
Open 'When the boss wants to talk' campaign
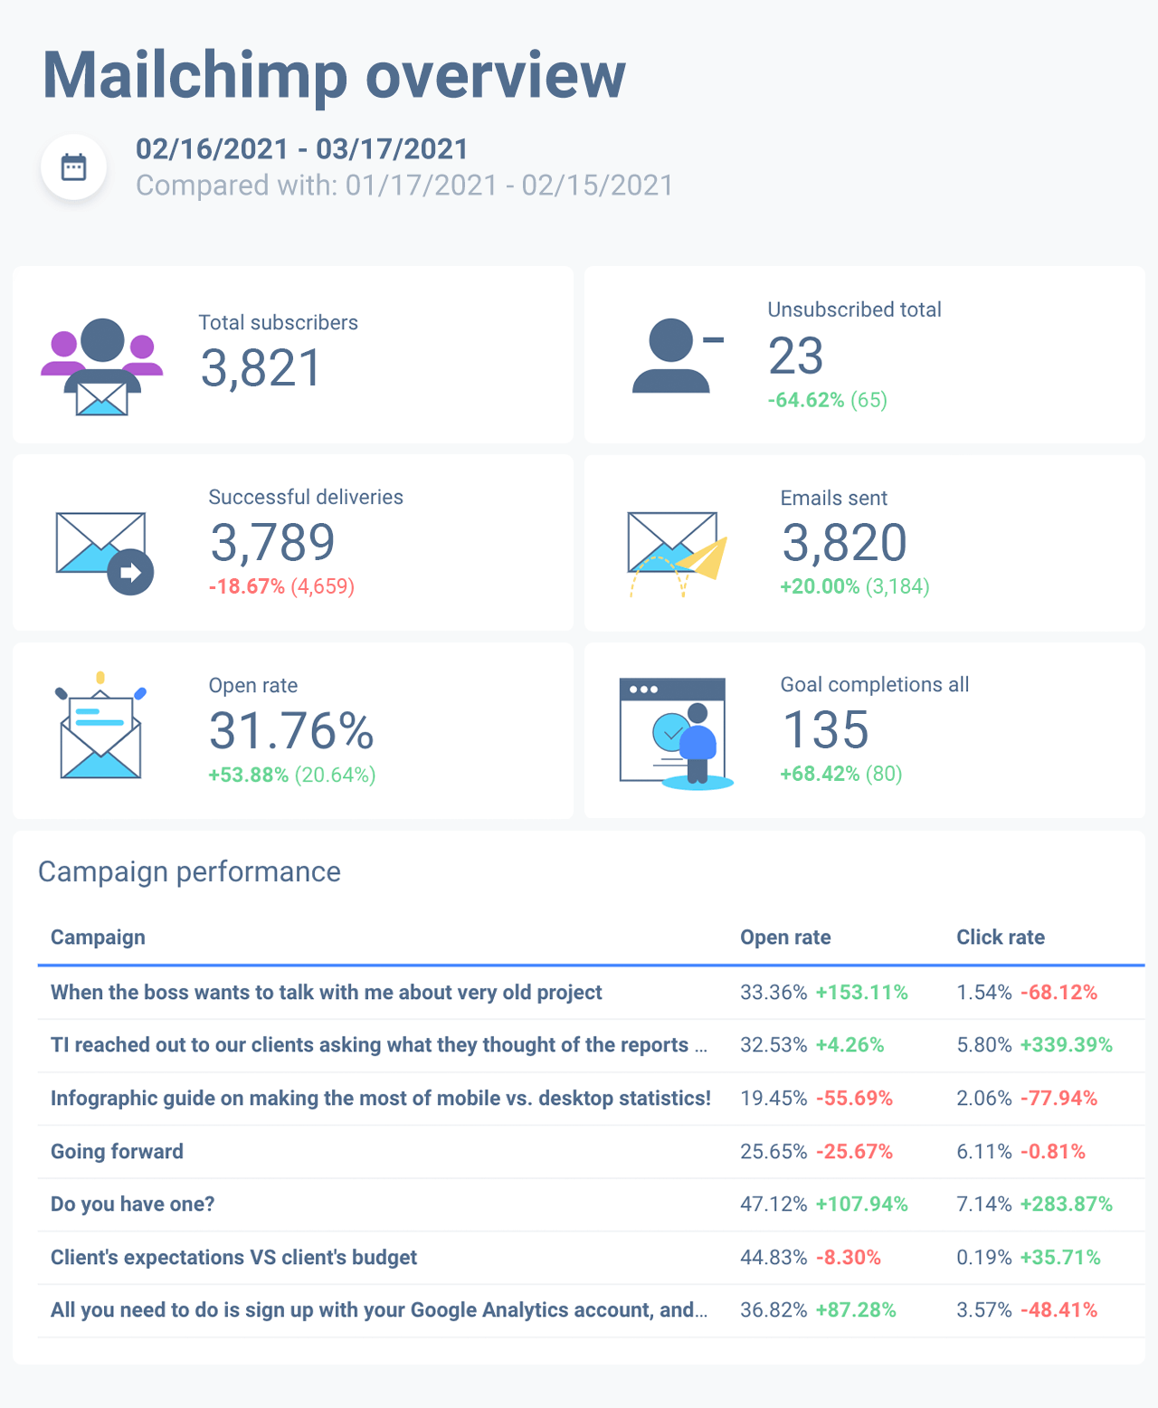pos(327,993)
